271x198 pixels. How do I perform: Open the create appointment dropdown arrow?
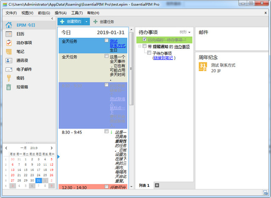(x=87, y=21)
